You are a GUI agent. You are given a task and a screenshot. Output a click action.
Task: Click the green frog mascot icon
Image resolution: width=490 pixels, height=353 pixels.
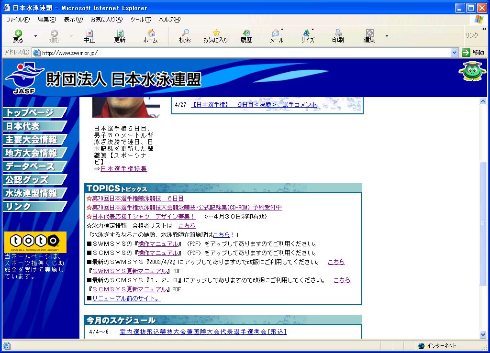(x=472, y=71)
